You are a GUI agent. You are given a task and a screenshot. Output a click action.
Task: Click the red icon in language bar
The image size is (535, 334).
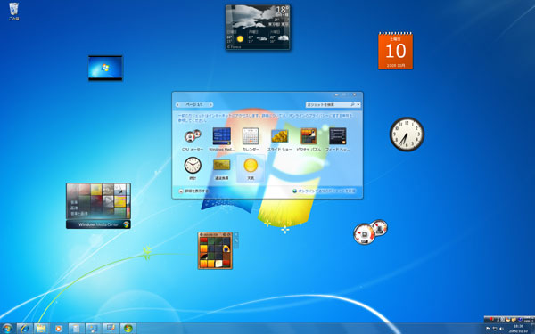[x=491, y=320]
